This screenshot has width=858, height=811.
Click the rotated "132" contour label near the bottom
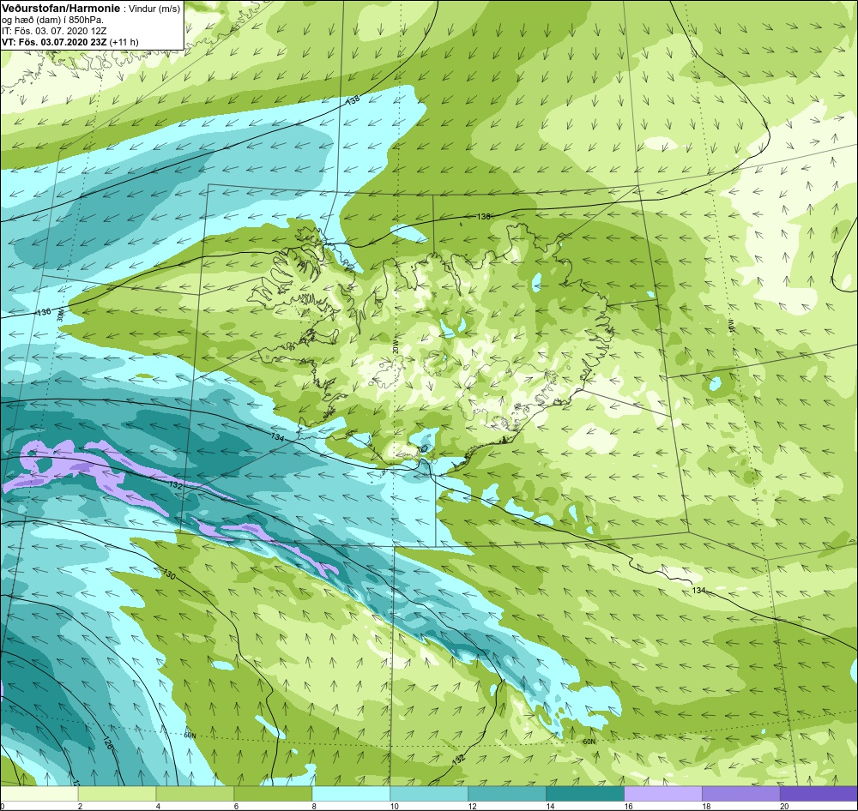(458, 760)
